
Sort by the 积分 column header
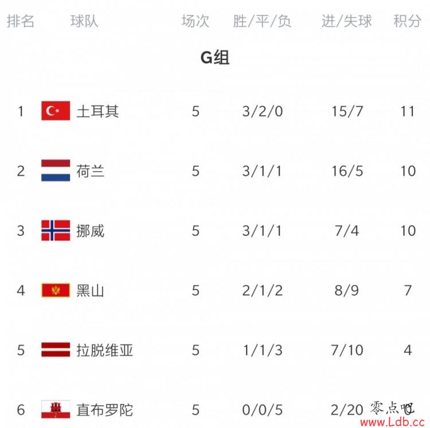coord(408,21)
